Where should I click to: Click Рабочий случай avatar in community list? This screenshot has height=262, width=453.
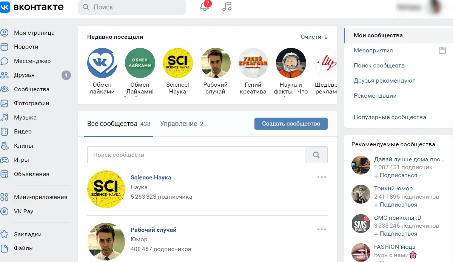point(106,242)
